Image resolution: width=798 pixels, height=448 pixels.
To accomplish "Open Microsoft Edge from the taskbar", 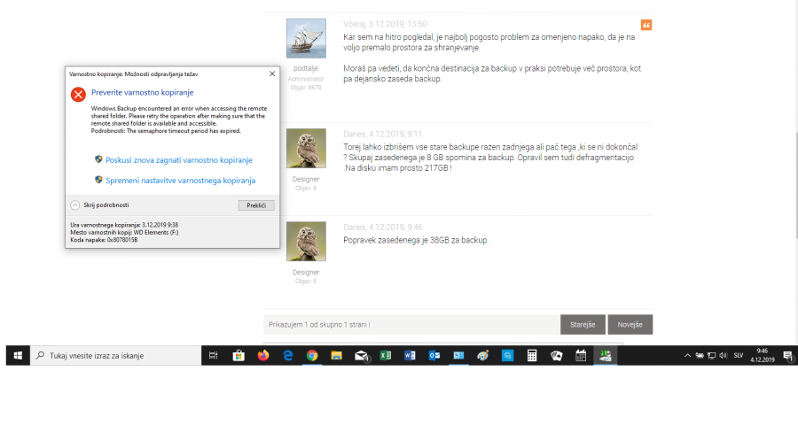I will (x=288, y=355).
